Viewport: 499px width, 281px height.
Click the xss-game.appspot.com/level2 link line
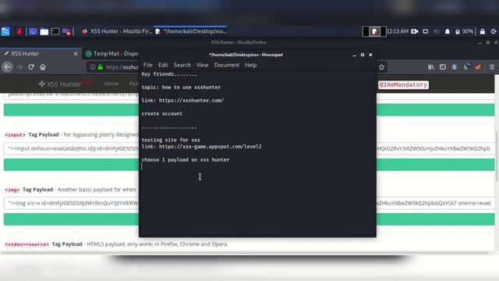(201, 147)
